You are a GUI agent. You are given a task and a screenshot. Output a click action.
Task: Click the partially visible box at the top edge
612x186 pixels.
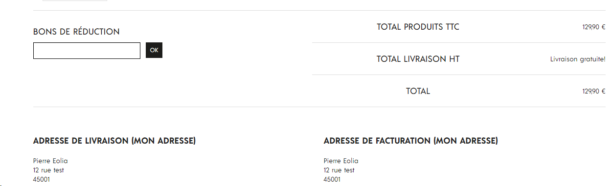click(x=75, y=0)
